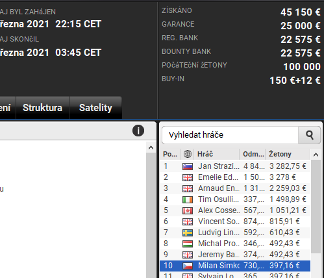
Task: Sort by the Odm... column header
Action: click(253, 154)
